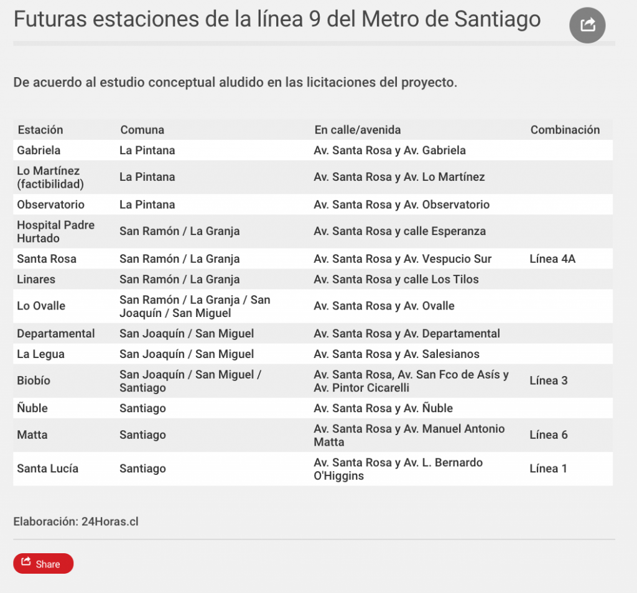The width and height of the screenshot is (637, 593).
Task: Click the Línea 1 combination cell
Action: point(548,469)
